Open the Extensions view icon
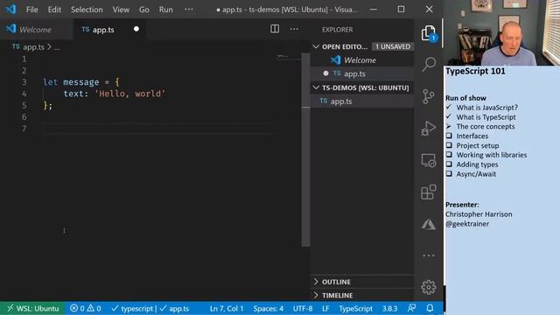The image size is (560, 315). click(429, 192)
